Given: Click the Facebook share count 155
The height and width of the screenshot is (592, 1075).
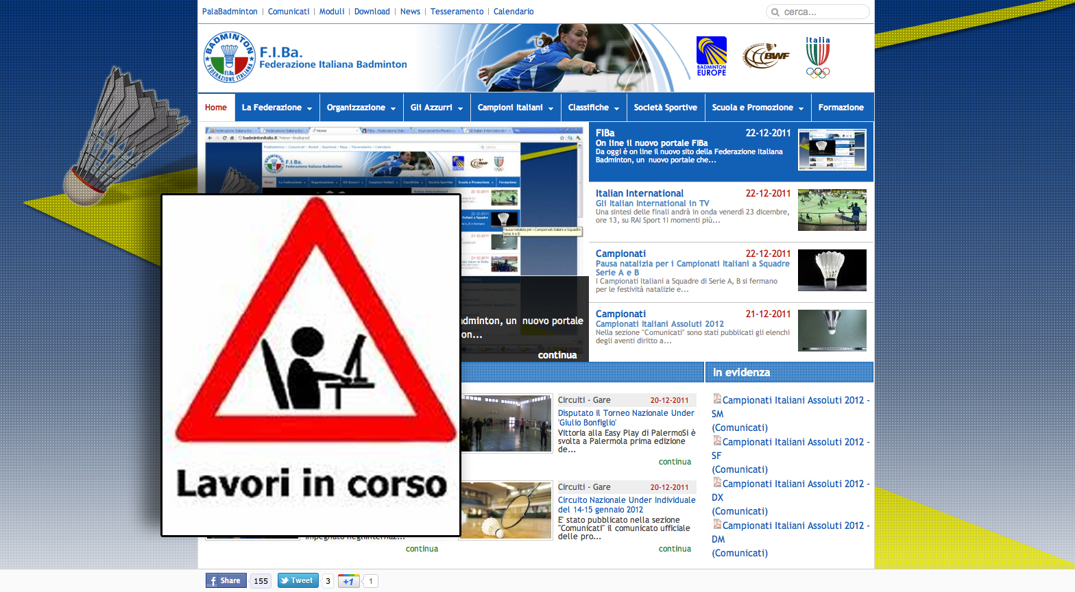Looking at the screenshot, I should (x=261, y=581).
